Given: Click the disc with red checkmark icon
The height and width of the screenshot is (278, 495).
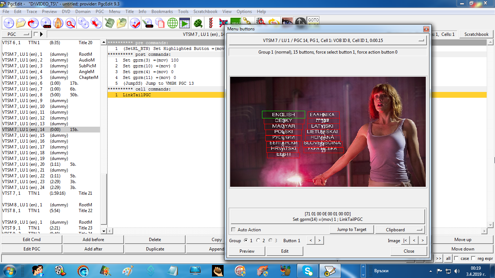Looking at the screenshot, I should (135, 23).
